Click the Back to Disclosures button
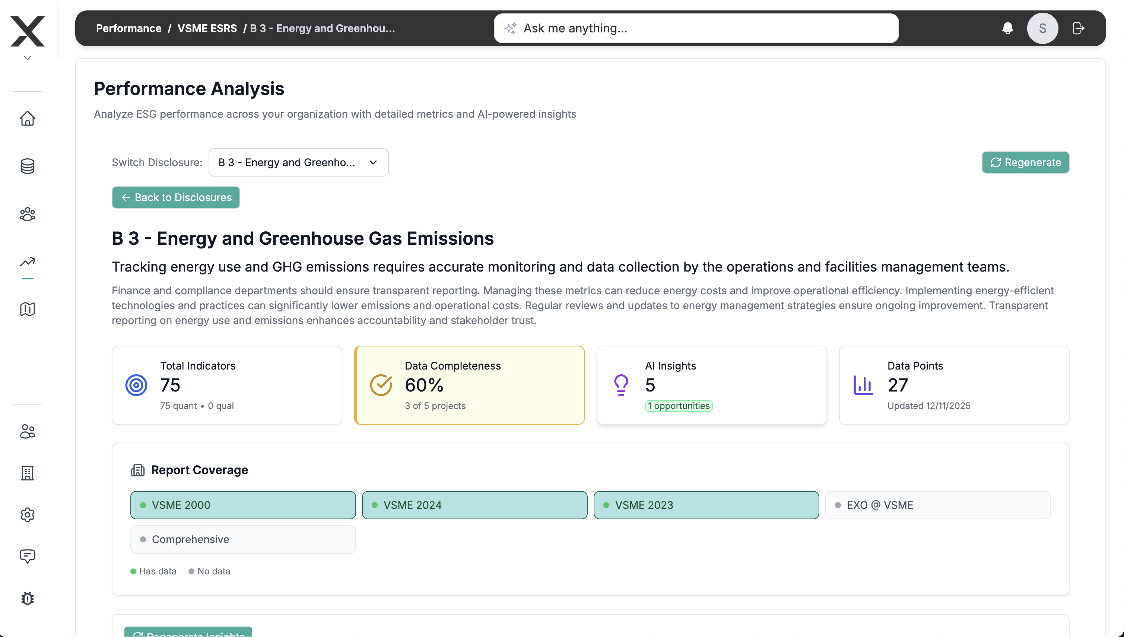Screen dimensions: 1124x637 point(175,197)
